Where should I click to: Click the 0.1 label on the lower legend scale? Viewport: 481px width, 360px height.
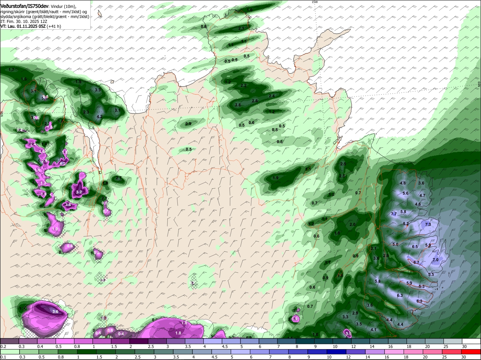click(3, 357)
